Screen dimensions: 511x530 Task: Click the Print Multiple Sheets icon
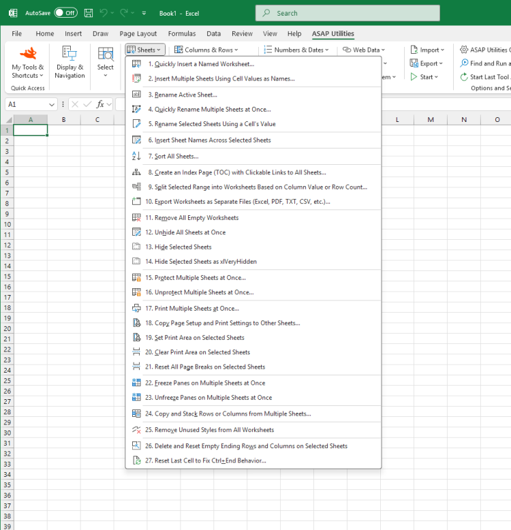click(x=136, y=309)
